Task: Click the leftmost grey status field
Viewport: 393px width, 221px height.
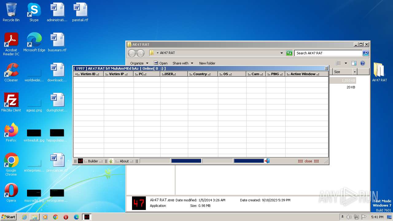Action: pyautogui.click(x=155, y=161)
